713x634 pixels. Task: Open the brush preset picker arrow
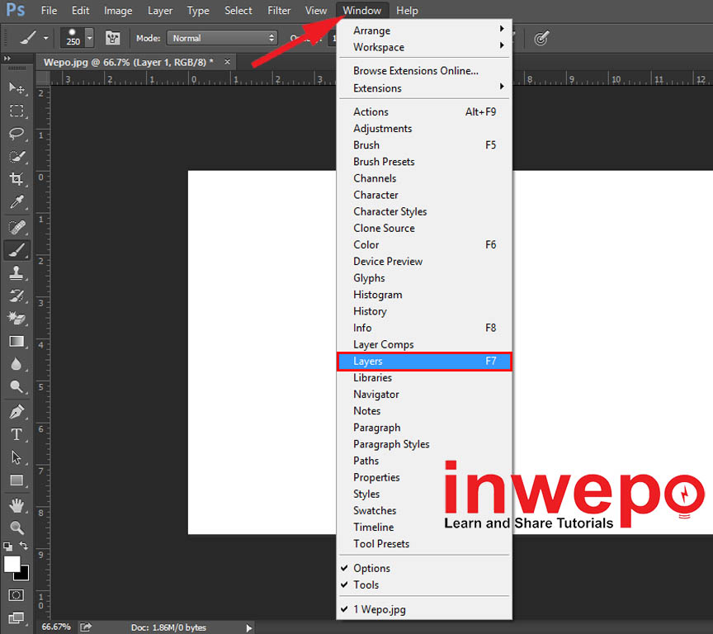[89, 38]
